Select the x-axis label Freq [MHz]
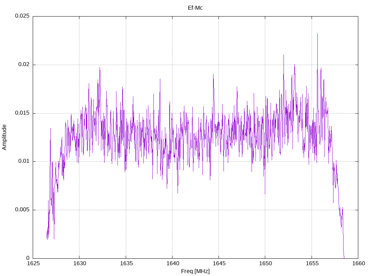This screenshot has height=276, width=368. pyautogui.click(x=195, y=271)
